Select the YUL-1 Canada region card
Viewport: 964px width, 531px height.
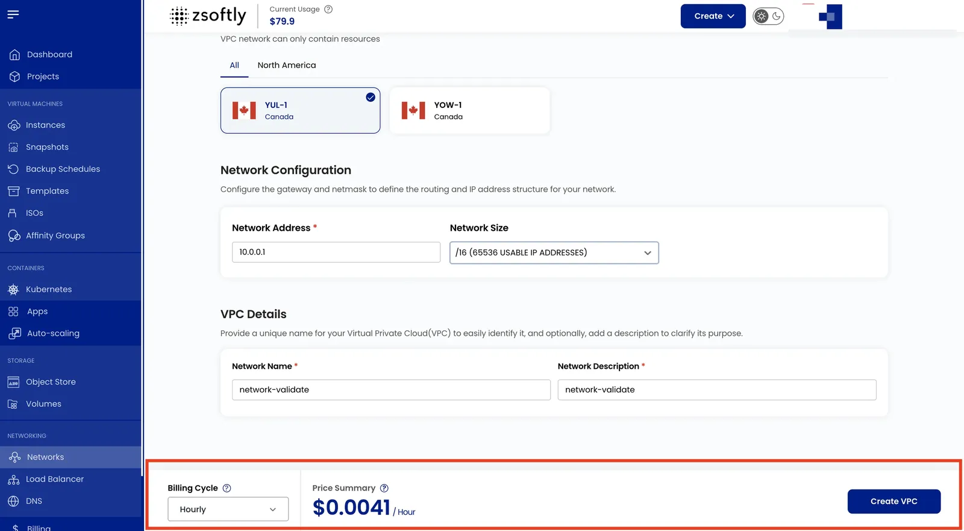(300, 110)
